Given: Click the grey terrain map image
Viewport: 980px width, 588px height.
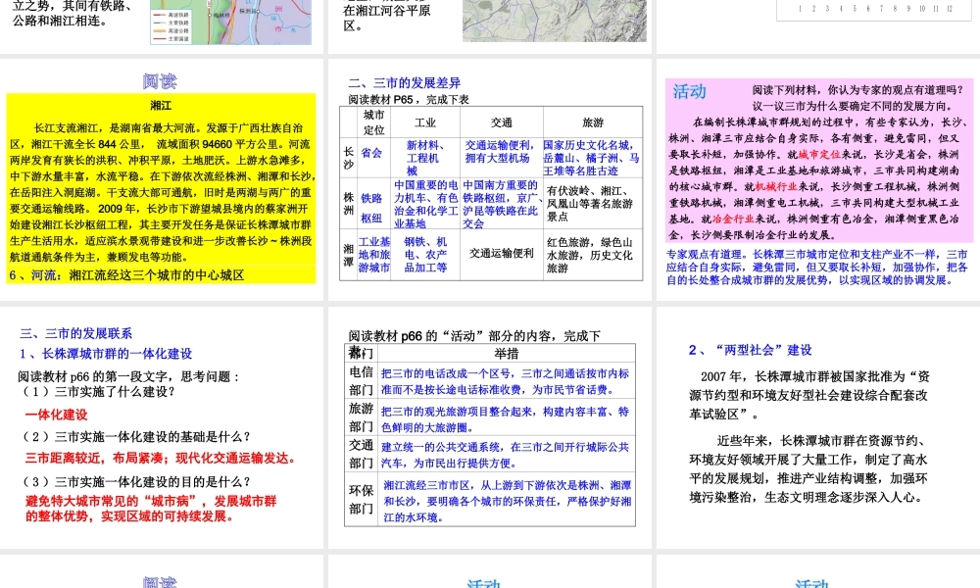Looking at the screenshot, I should point(555,21).
